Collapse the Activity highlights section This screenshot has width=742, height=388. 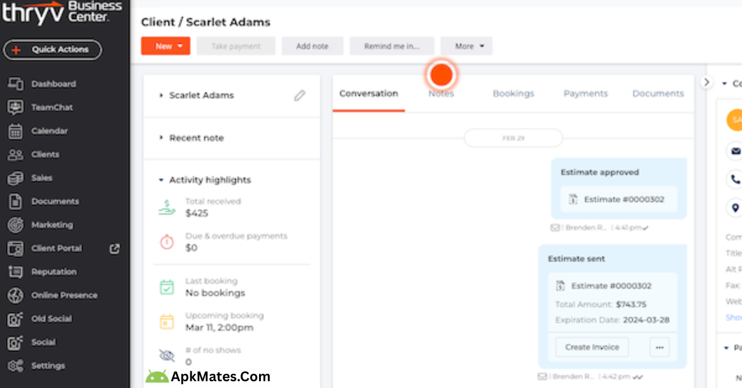coord(161,180)
